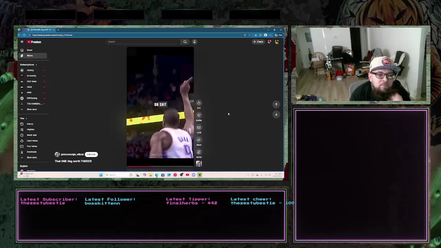Open the Edge browser taskbar icon
441x248 pixels.
pyautogui.click(x=157, y=175)
